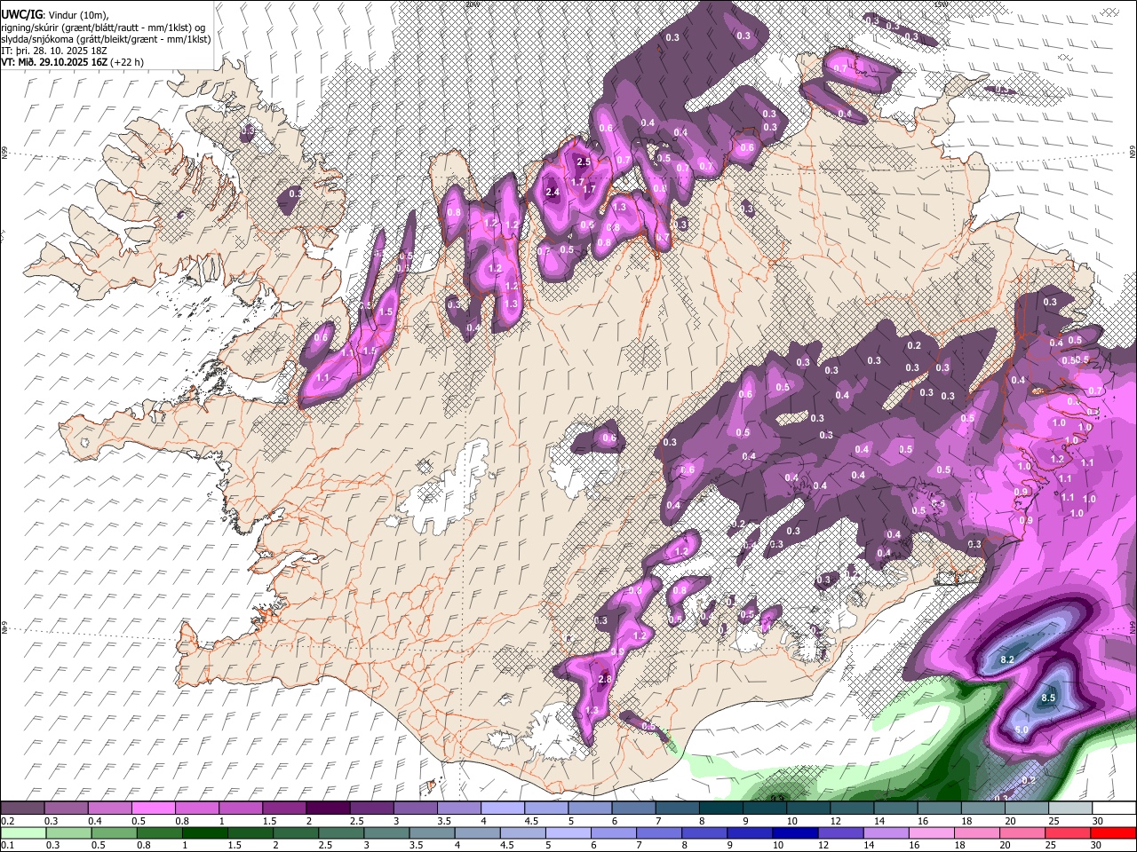Click the '8.5' precipitation value offshore
Image resolution: width=1137 pixels, height=852 pixels.
[x=1048, y=698]
